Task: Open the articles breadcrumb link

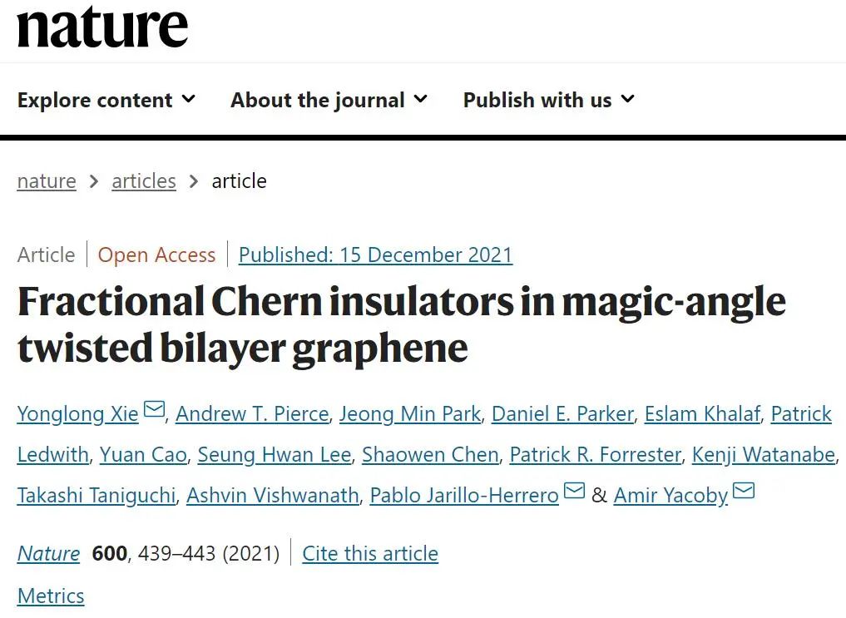Action: [x=144, y=181]
